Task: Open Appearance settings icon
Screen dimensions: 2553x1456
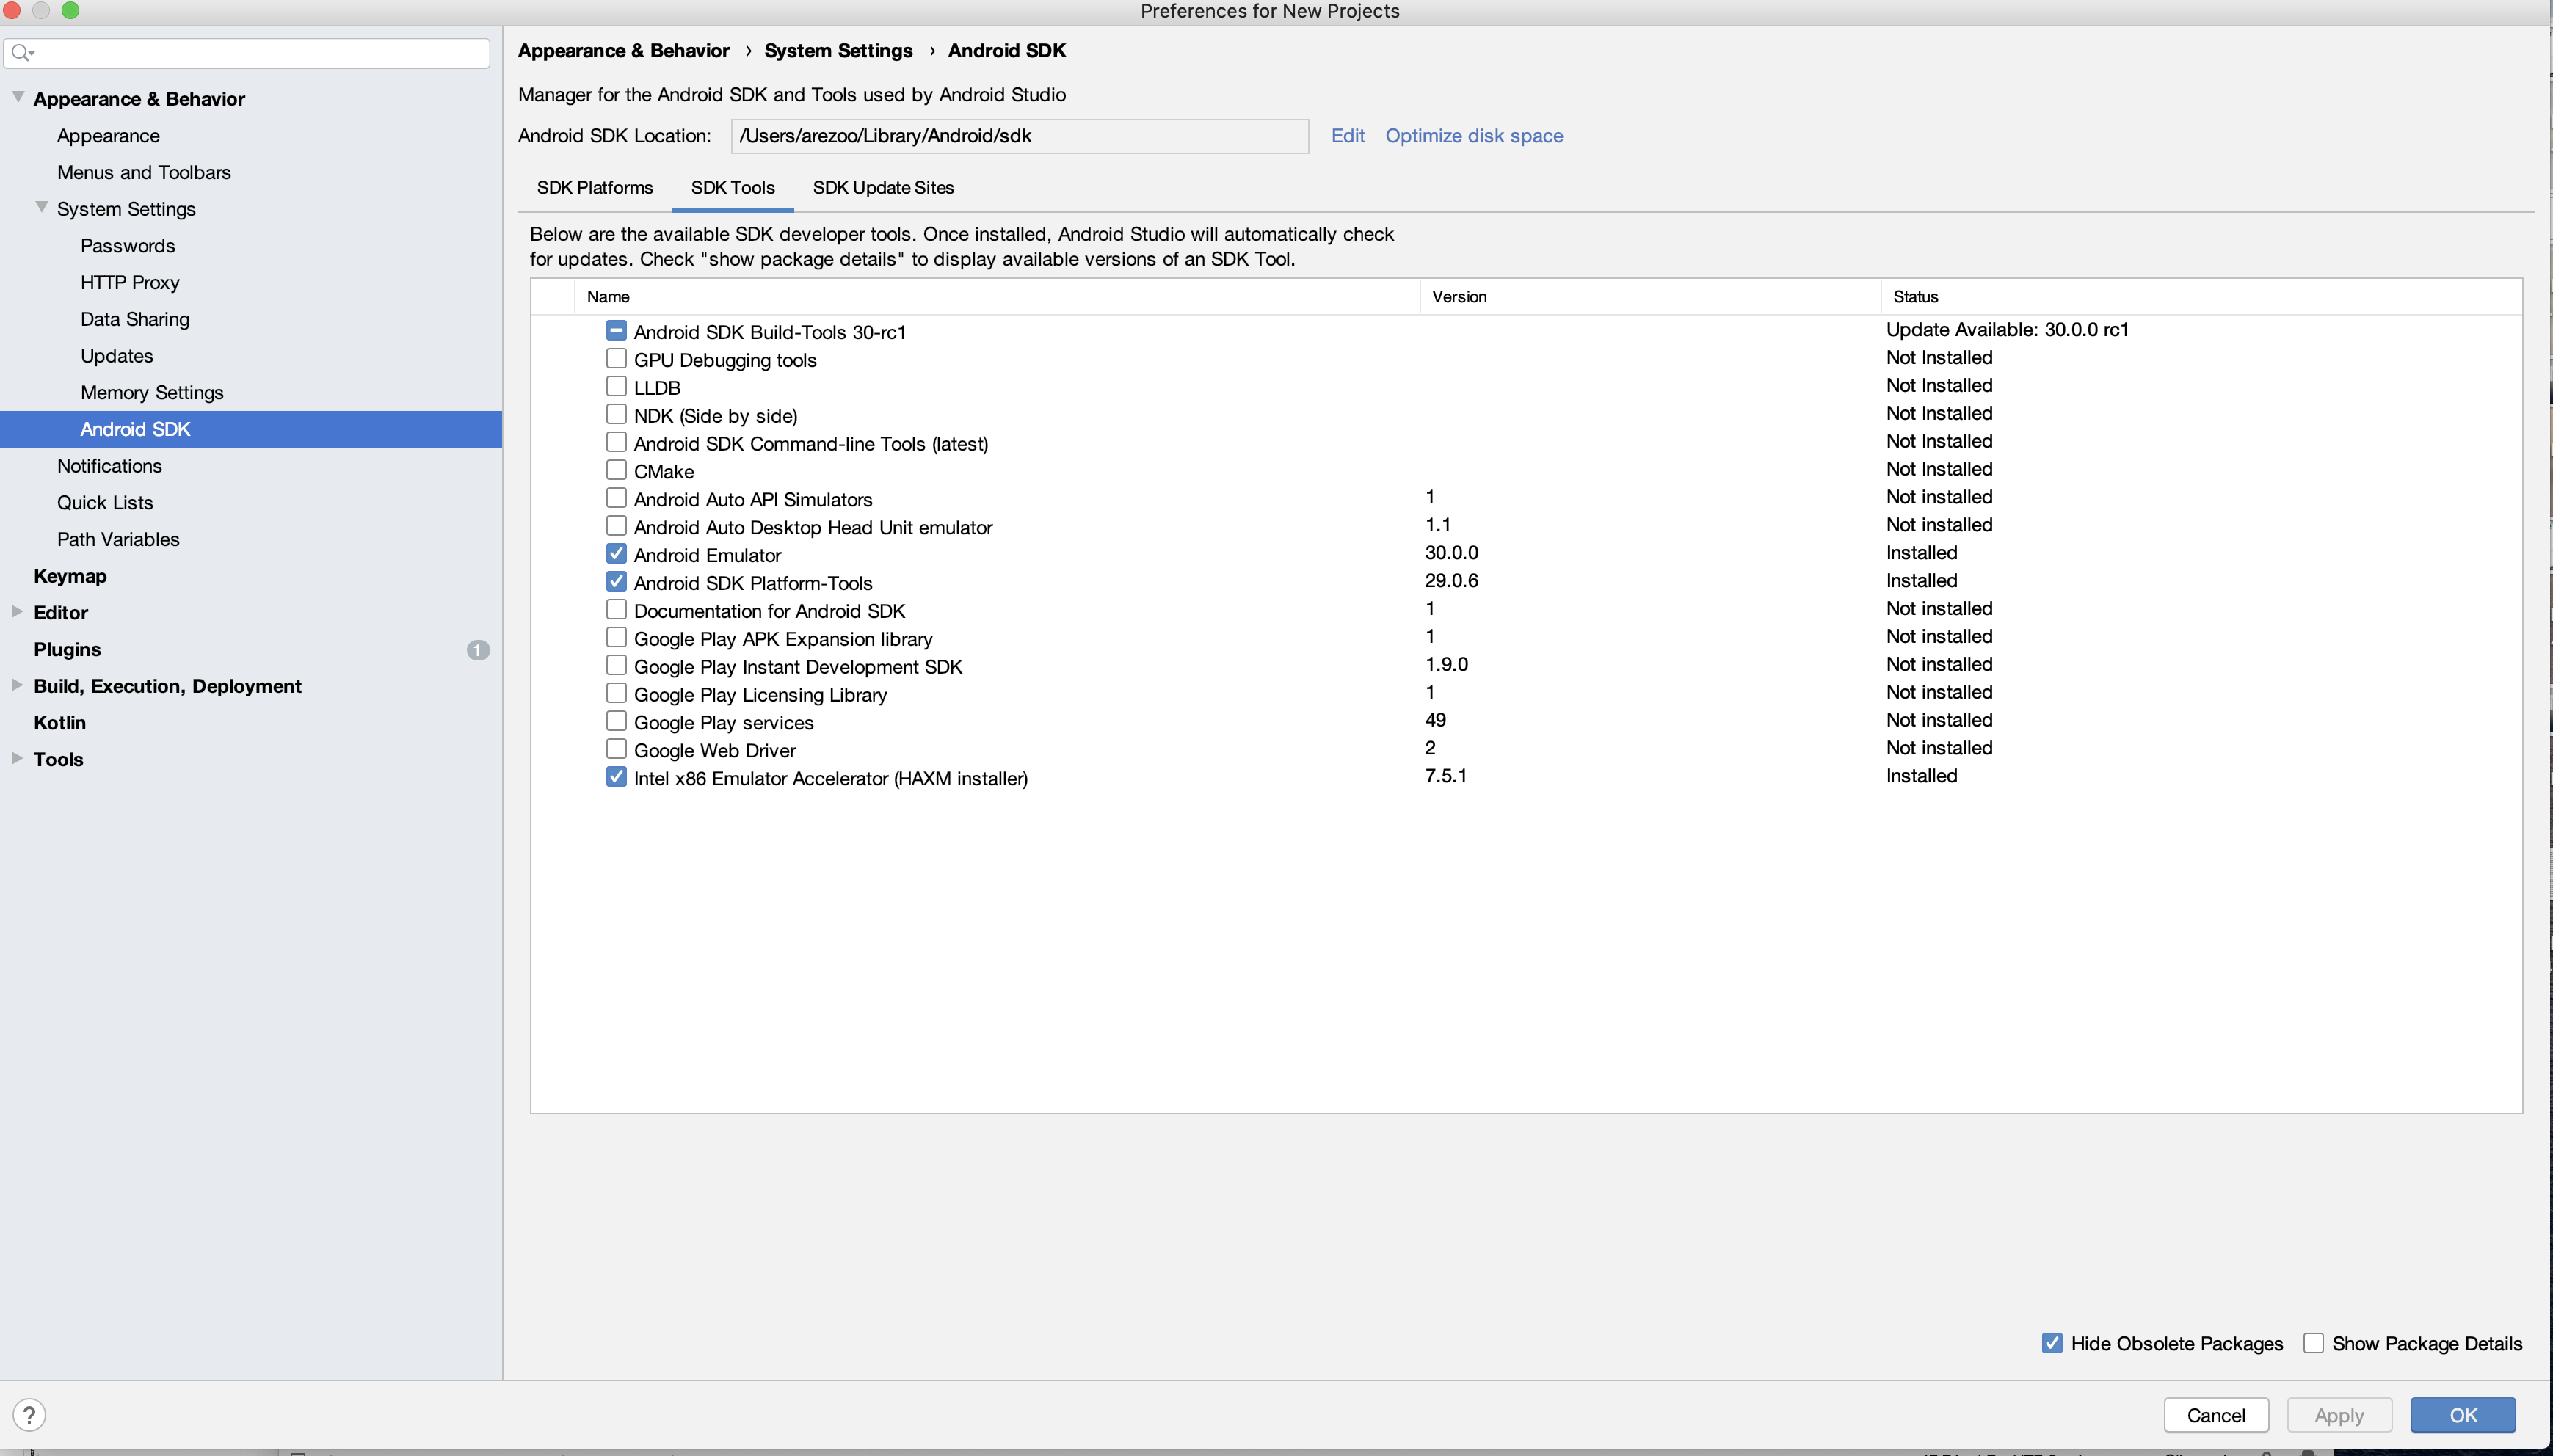Action: (109, 135)
